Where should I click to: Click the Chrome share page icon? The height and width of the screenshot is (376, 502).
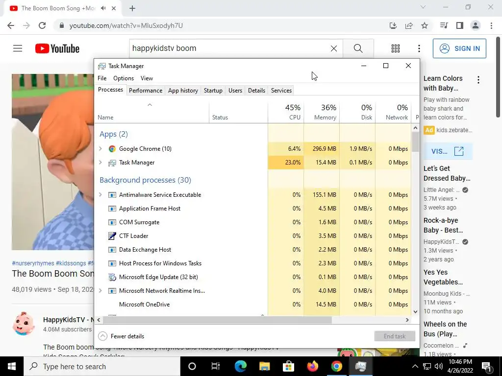click(x=409, y=25)
